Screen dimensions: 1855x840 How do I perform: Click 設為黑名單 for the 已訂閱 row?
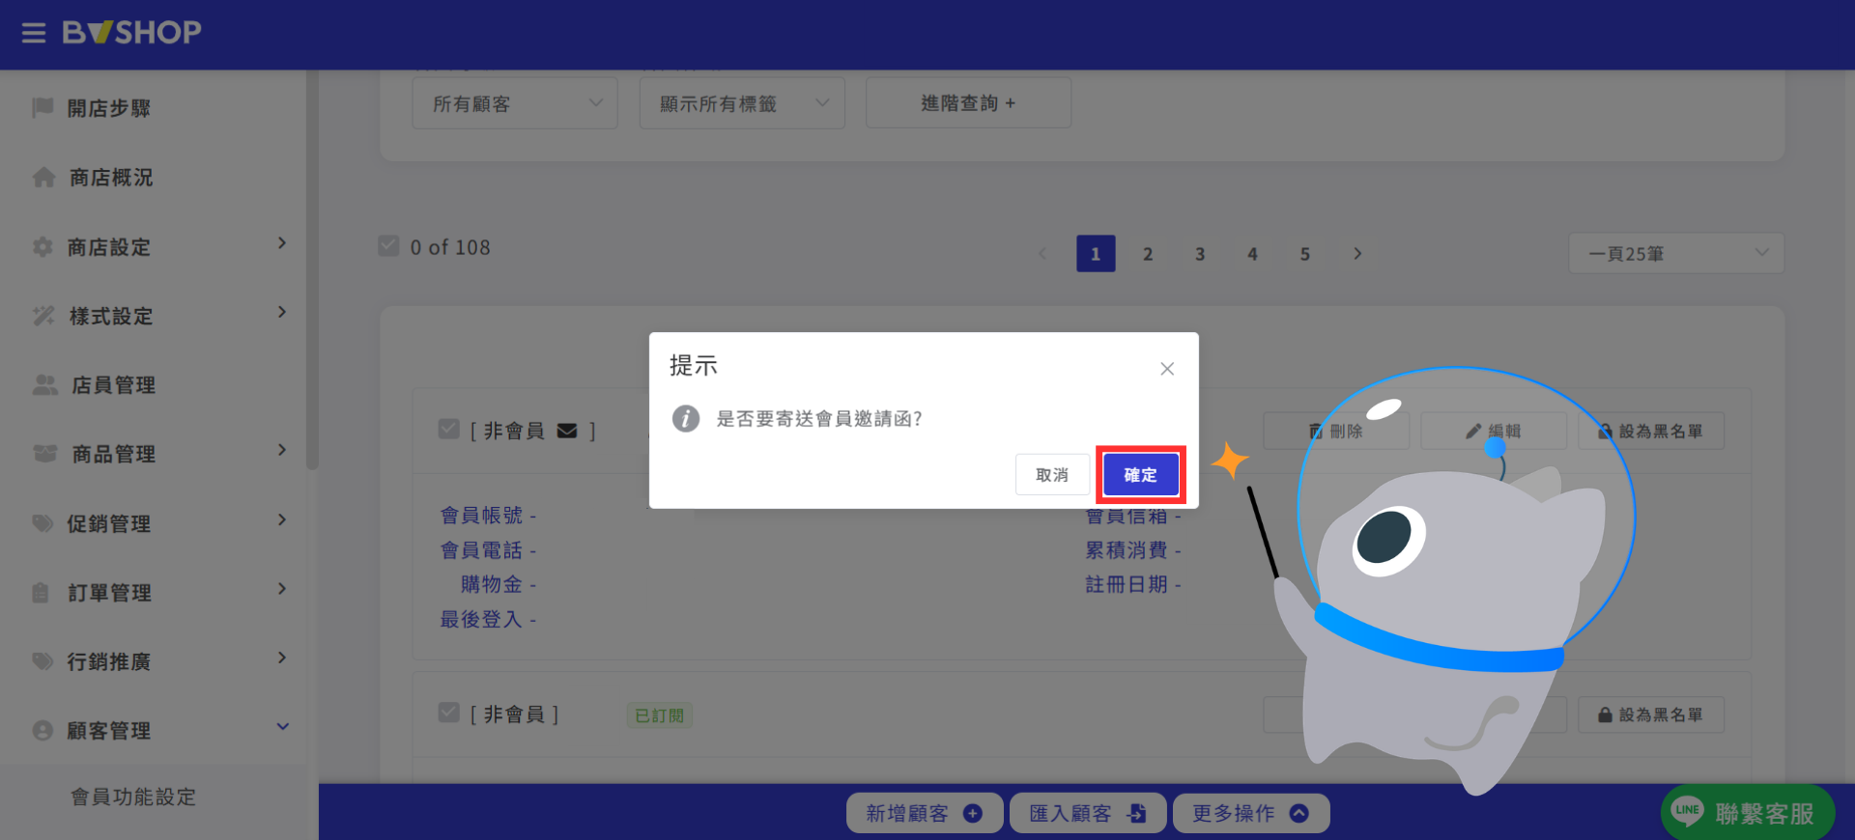tap(1651, 715)
